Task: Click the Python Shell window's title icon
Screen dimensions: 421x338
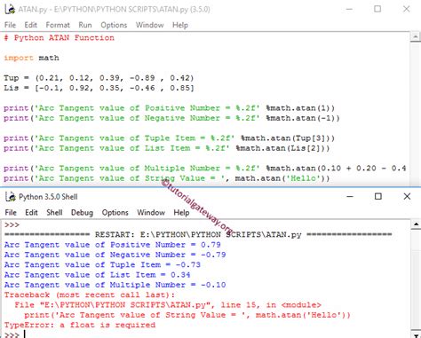Action: pyautogui.click(x=11, y=197)
